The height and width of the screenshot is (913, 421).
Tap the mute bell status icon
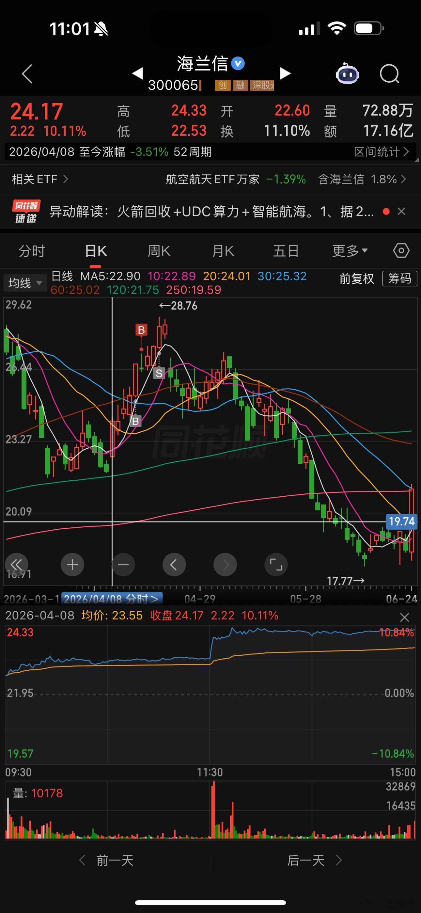101,29
